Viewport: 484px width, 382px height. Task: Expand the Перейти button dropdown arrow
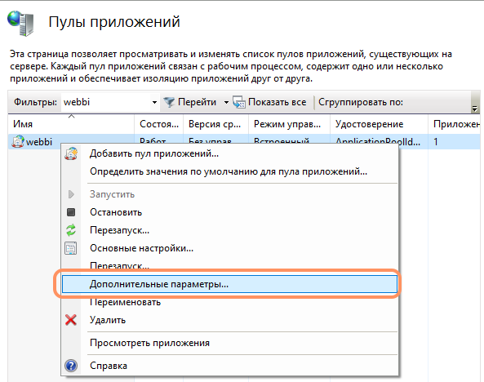[x=226, y=103]
